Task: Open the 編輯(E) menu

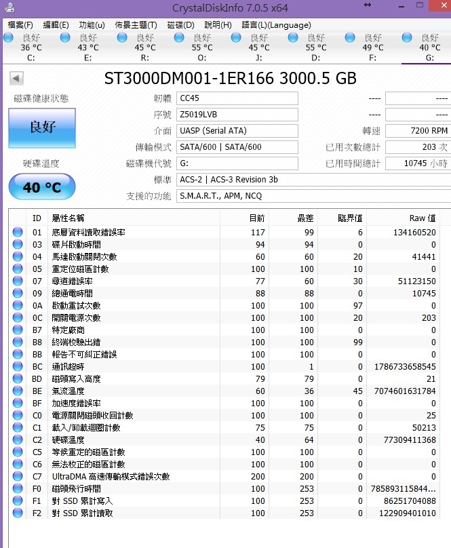Action: click(56, 25)
